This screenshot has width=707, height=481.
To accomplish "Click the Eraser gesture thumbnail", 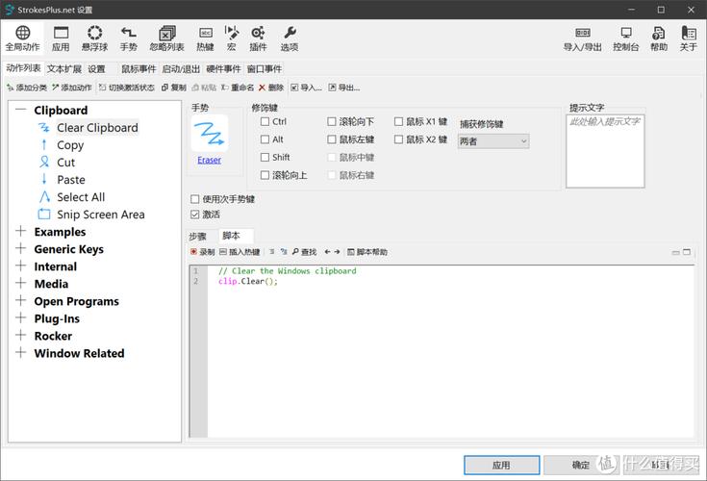I will point(210,134).
